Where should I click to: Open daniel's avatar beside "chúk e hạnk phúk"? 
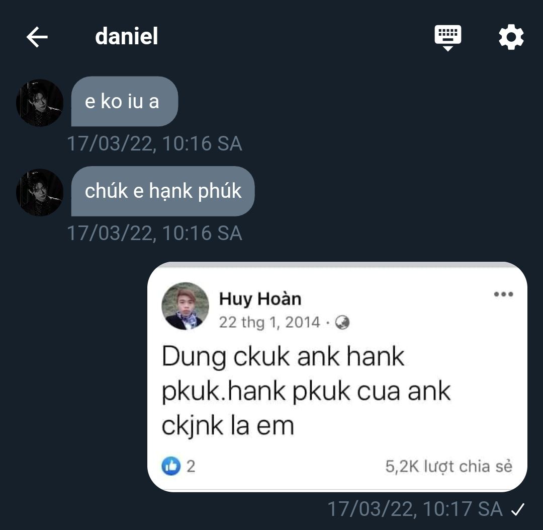40,192
